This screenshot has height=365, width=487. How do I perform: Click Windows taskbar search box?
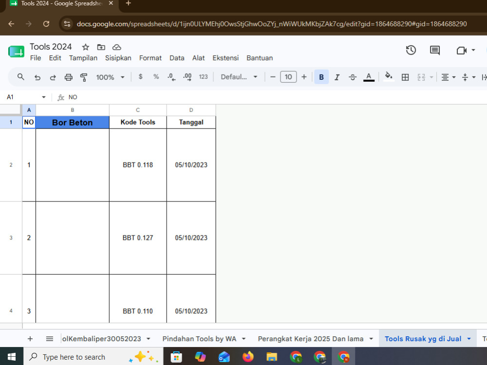click(x=94, y=357)
